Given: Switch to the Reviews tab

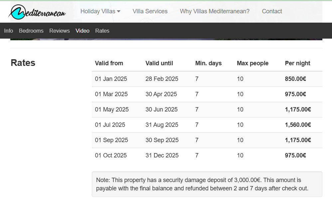Looking at the screenshot, I should (60, 31).
